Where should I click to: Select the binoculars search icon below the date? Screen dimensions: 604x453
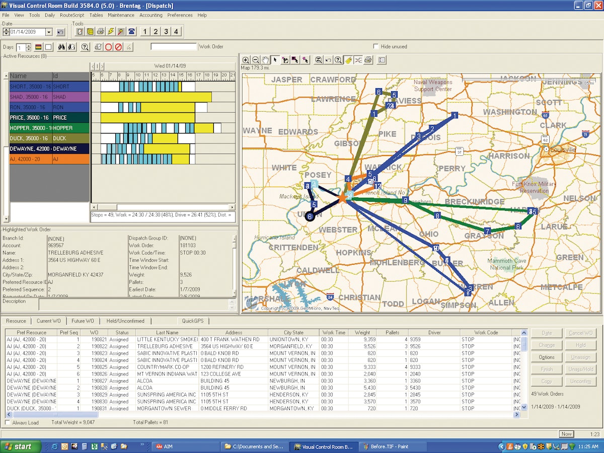click(61, 46)
